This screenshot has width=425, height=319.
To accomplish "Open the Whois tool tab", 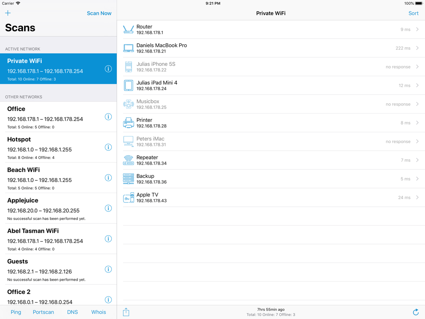I will coord(99,312).
